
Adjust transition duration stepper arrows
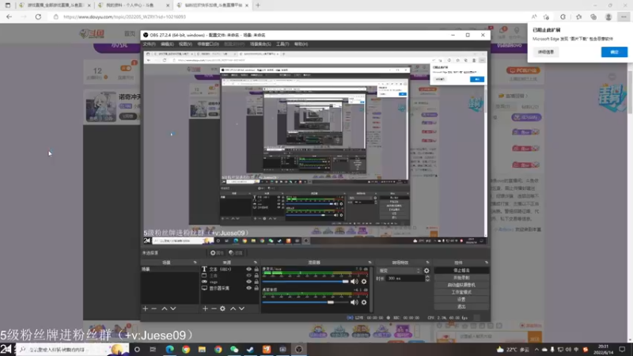tap(427, 278)
